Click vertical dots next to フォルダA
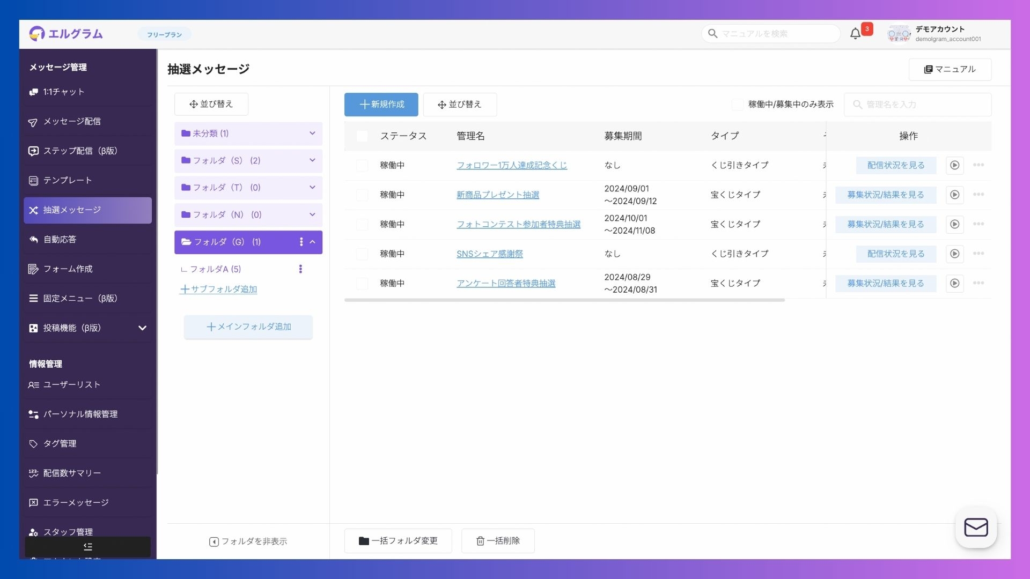This screenshot has height=579, width=1030. (x=300, y=269)
